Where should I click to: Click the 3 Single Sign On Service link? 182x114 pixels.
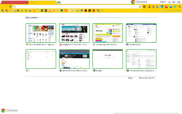[x=106, y=44]
